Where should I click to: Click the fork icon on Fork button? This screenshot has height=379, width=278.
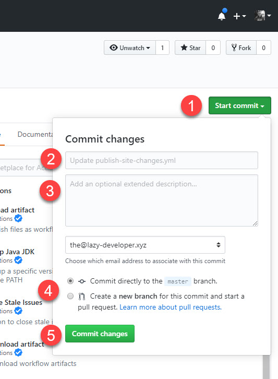tap(234, 48)
